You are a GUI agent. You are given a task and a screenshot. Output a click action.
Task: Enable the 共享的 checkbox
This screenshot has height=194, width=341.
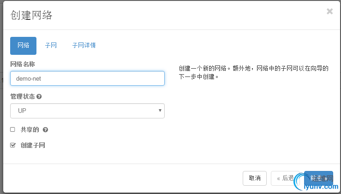(13, 130)
